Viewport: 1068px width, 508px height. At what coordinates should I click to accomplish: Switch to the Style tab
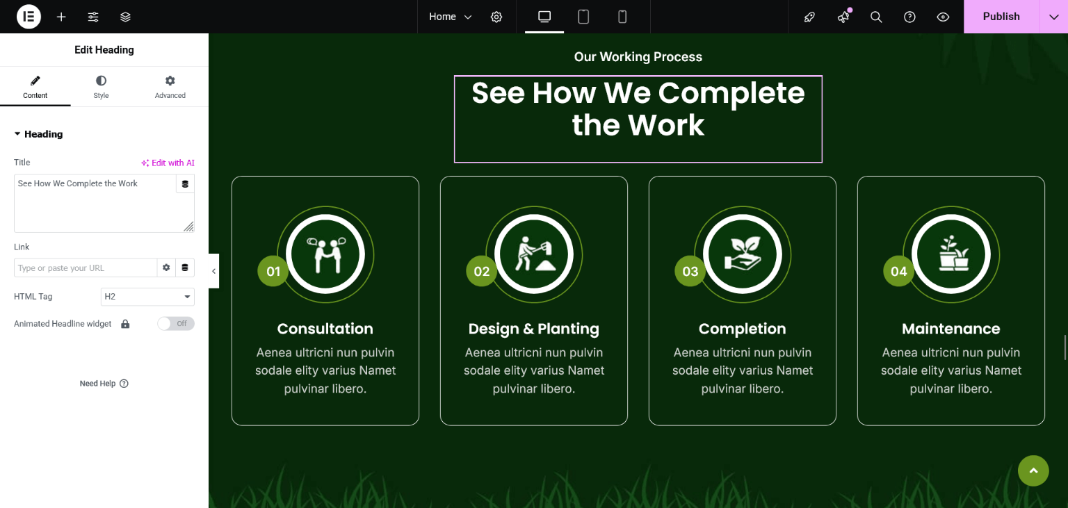[x=101, y=87]
